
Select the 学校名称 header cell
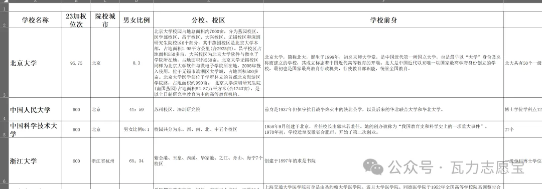(x=35, y=20)
